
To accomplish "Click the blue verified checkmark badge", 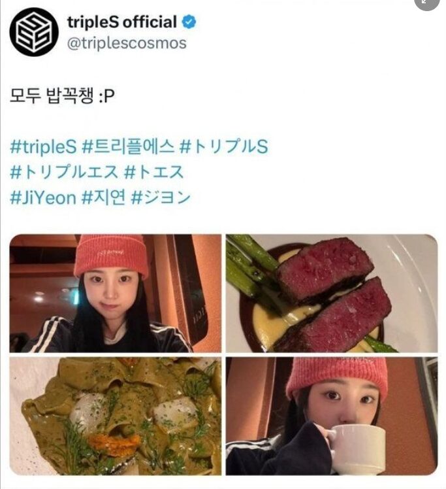I will (189, 22).
